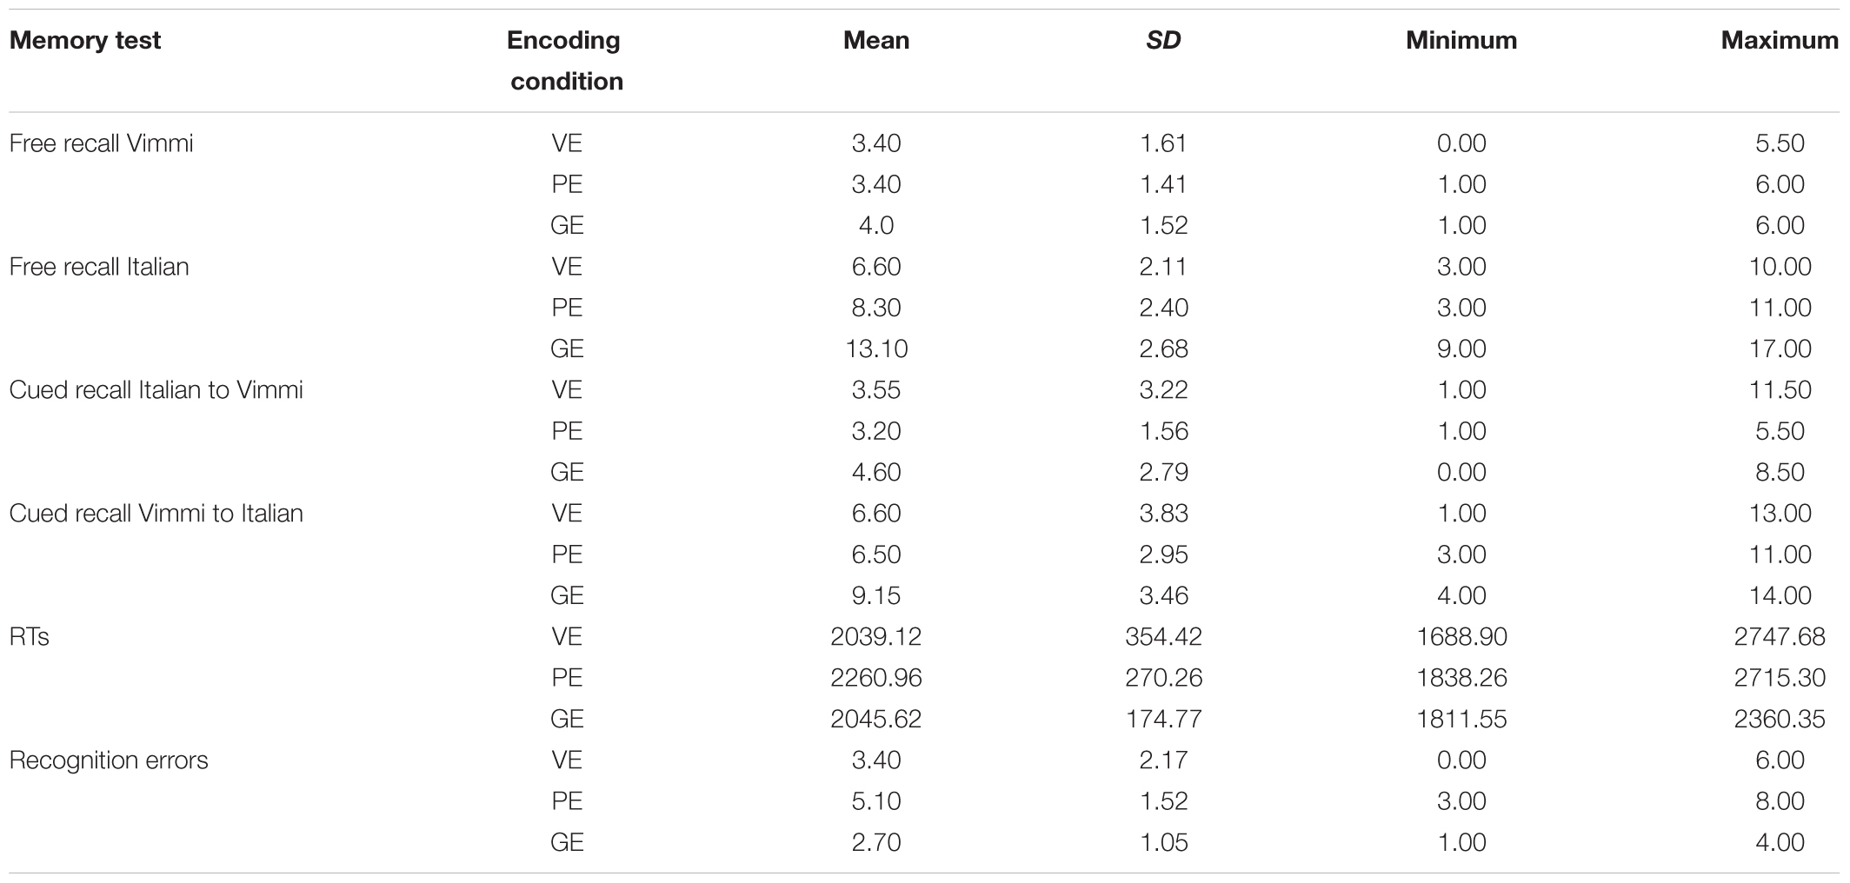1850x883 pixels.
Task: Click the mean value 2039.12
Action: pos(876,637)
